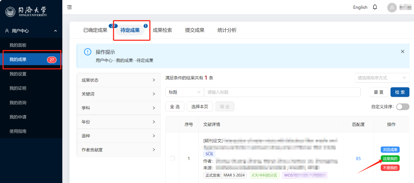Switch to 成果检索 tab

coord(162,30)
